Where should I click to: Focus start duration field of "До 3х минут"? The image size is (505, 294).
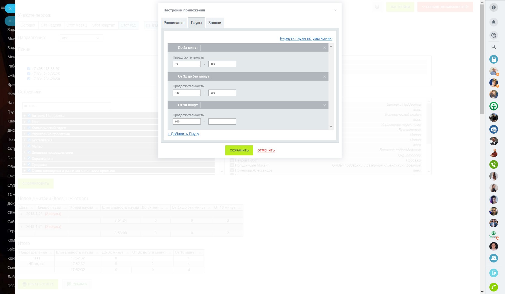pos(187,64)
